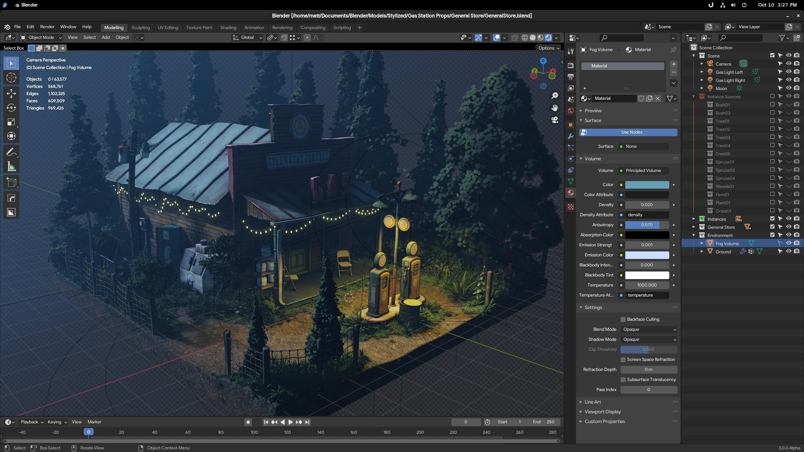Select the Rotate tool
Screen dimensions: 804x452
11,108
